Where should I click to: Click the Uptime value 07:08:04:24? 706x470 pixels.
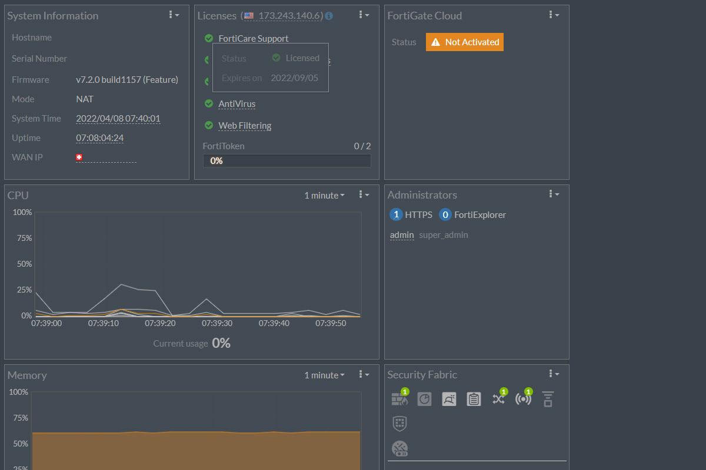pyautogui.click(x=99, y=138)
